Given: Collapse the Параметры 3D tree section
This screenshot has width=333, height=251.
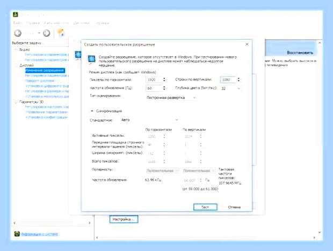Looking at the screenshot, I should tap(16, 102).
